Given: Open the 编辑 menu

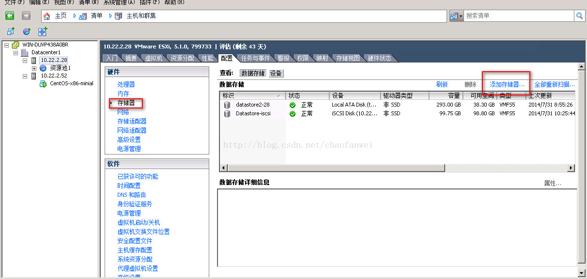Looking at the screenshot, I should [39, 2].
